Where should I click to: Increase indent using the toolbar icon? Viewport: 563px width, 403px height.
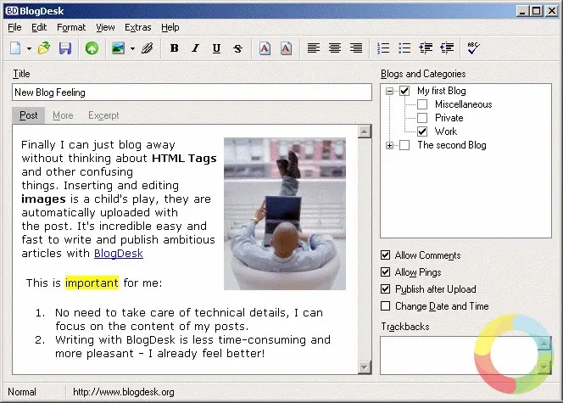point(426,48)
